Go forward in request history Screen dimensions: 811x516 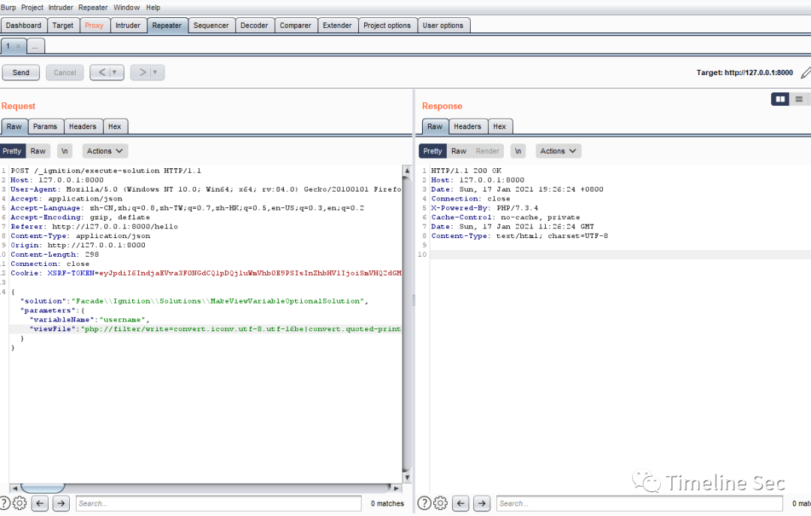point(142,72)
